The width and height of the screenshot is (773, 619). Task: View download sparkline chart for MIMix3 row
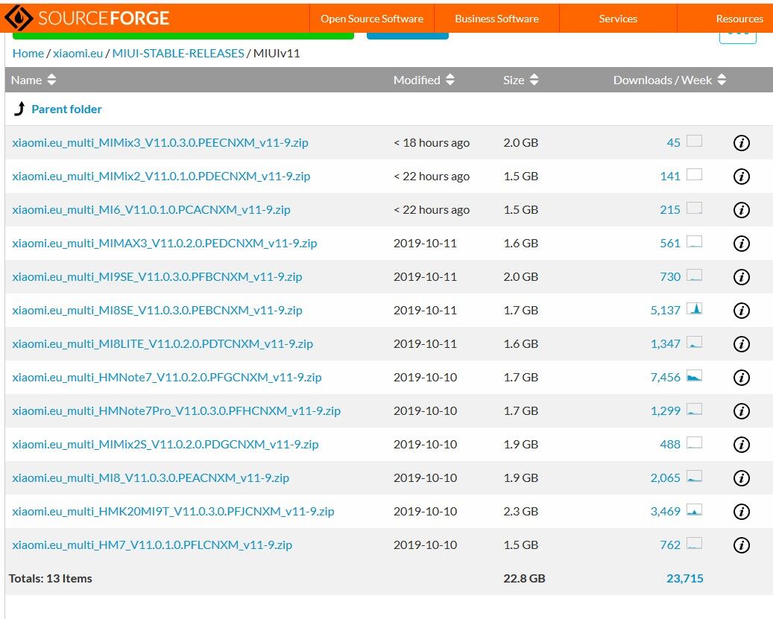coord(694,142)
